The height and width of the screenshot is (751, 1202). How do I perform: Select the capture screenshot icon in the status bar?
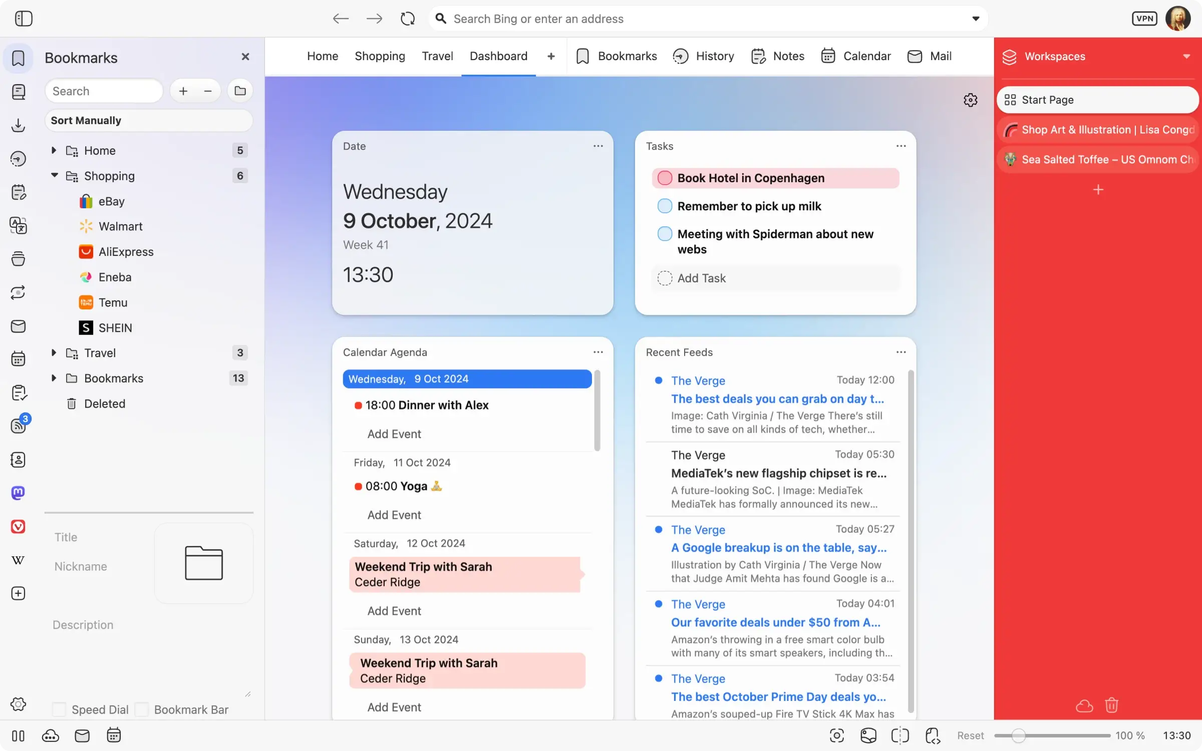point(836,735)
